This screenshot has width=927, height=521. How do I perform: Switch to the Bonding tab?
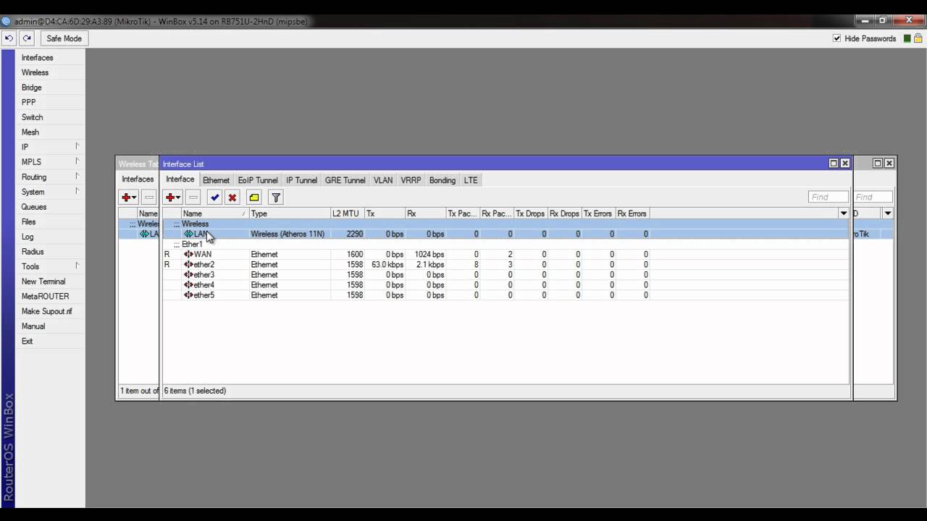(442, 180)
